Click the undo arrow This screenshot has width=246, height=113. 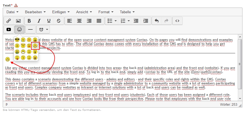(156, 21)
